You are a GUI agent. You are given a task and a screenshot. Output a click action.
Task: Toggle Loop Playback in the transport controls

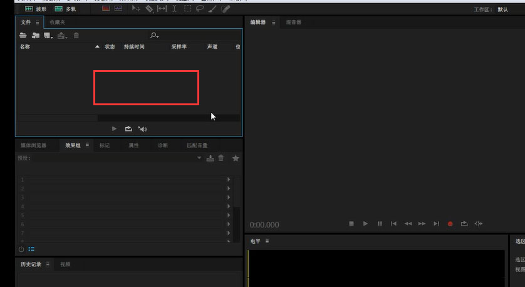click(x=464, y=224)
